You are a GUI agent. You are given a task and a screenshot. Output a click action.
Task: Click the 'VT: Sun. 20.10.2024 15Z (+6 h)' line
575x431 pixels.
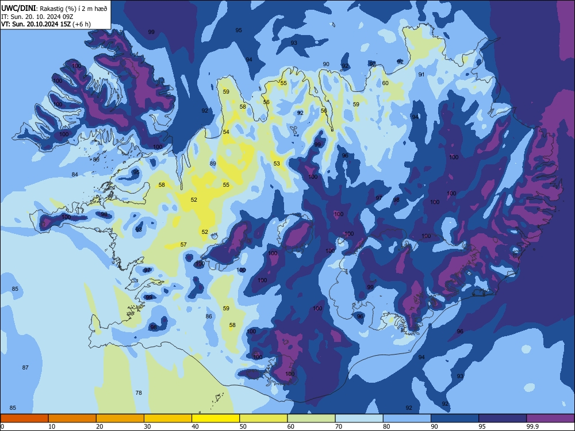coord(46,24)
